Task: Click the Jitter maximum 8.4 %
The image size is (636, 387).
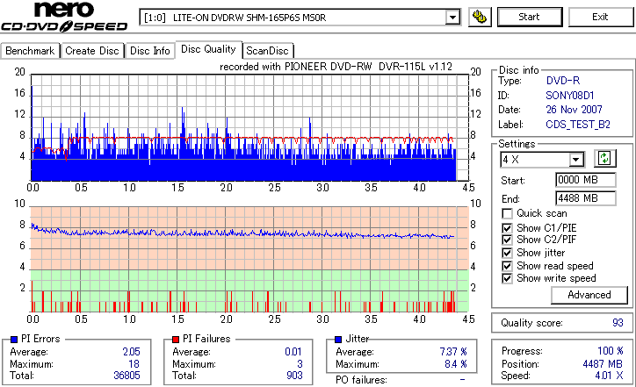Action: 456,364
